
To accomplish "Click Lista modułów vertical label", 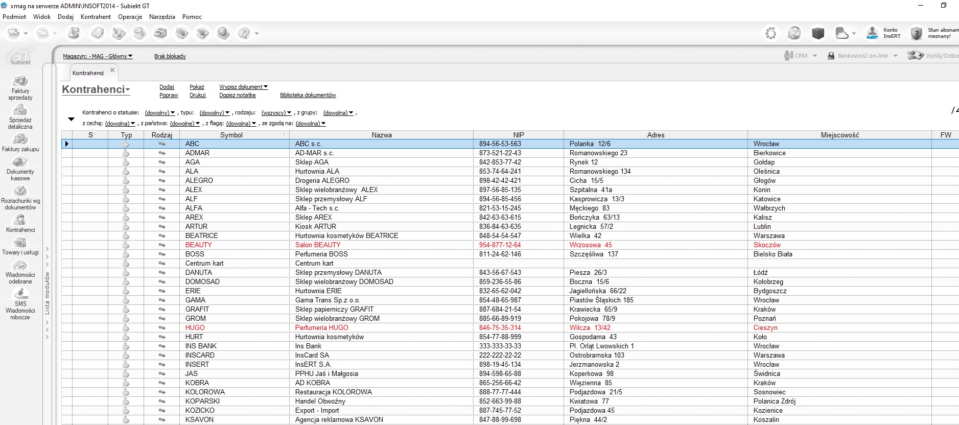I will coord(48,293).
